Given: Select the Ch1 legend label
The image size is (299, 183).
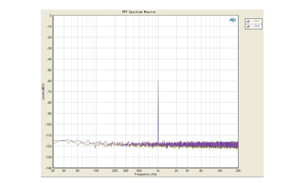Looking at the screenshot, I should point(257,22).
